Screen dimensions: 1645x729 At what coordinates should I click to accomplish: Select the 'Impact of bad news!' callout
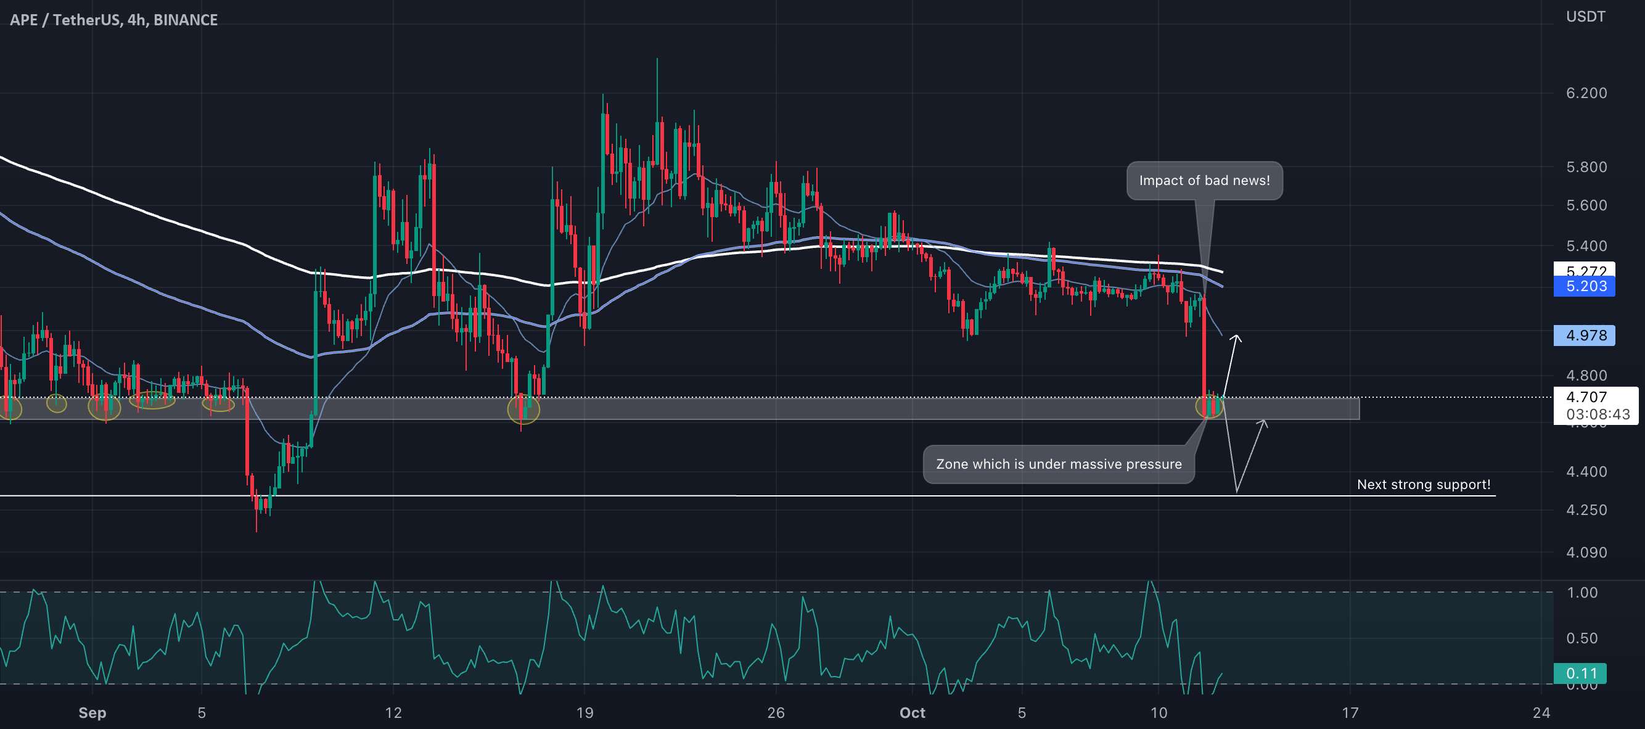tap(1204, 181)
